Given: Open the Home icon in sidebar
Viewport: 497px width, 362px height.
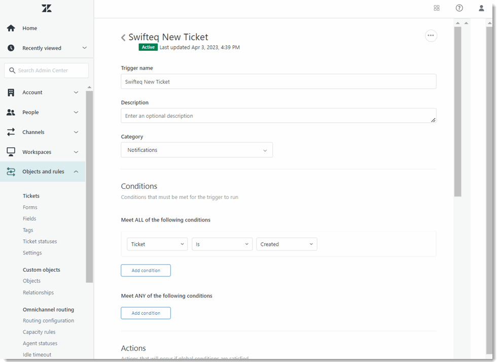Looking at the screenshot, I should point(11,28).
